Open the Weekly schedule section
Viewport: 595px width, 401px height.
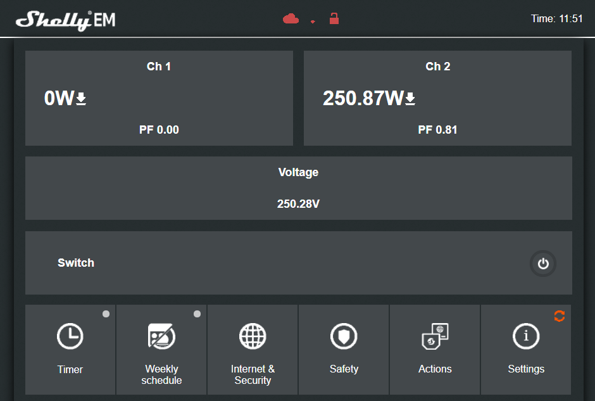coord(161,350)
